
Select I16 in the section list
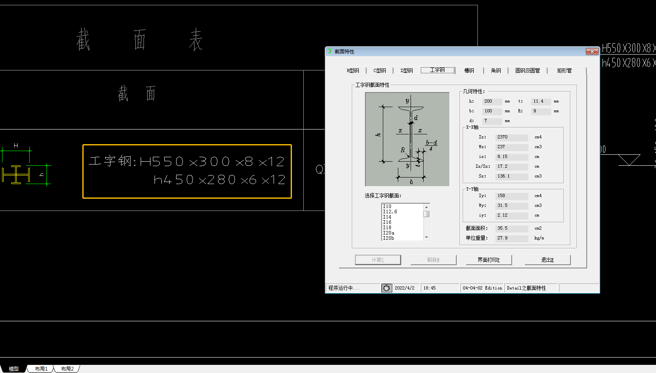pos(402,222)
